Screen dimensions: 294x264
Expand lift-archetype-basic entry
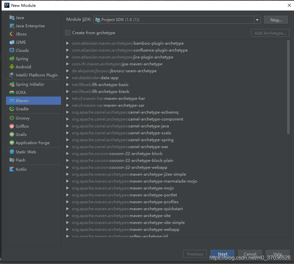[x=68, y=85]
